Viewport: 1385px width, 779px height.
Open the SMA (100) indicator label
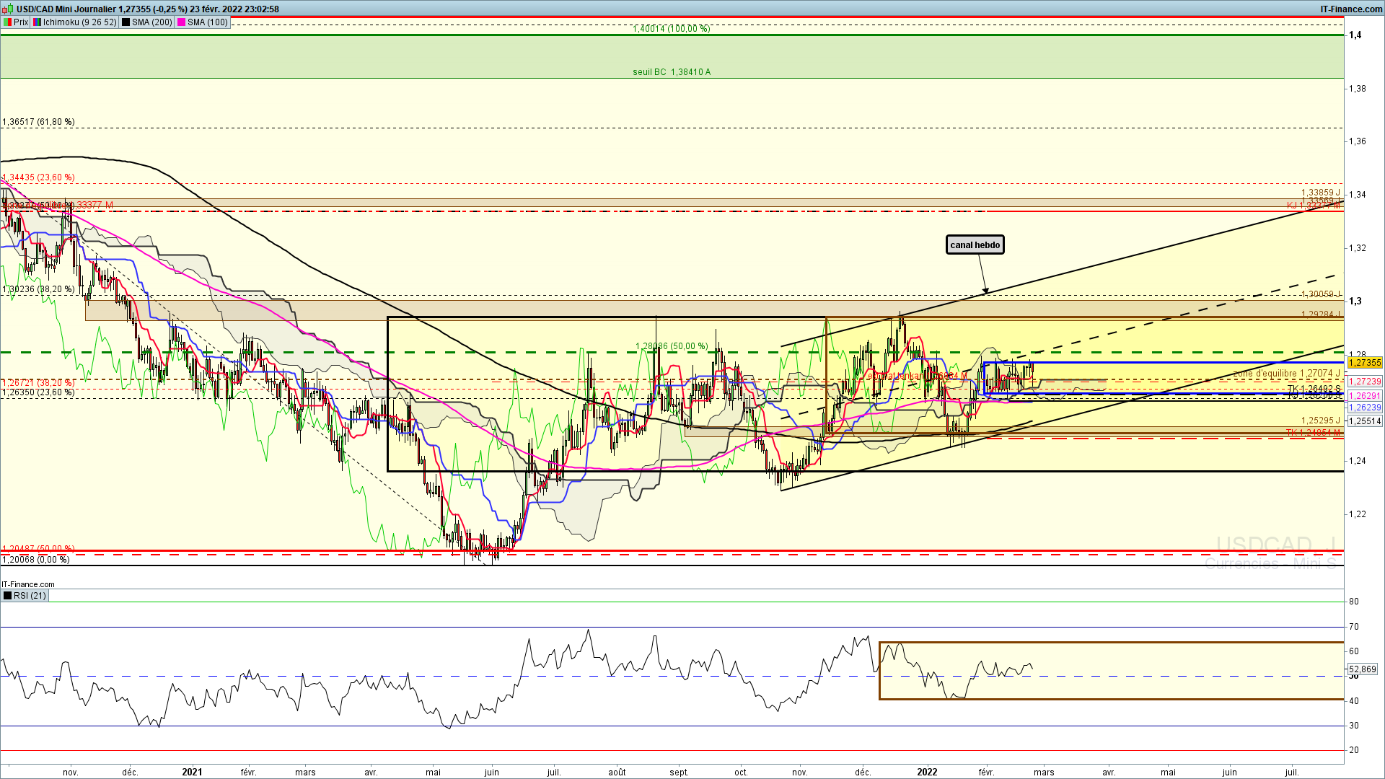coord(208,22)
